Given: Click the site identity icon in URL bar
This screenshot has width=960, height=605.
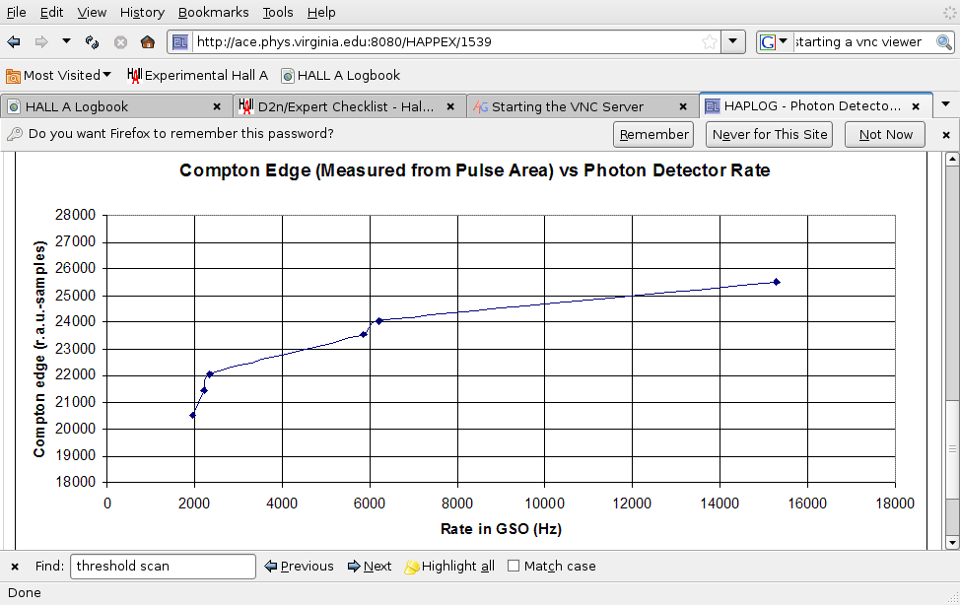Looking at the screenshot, I should click(x=180, y=41).
